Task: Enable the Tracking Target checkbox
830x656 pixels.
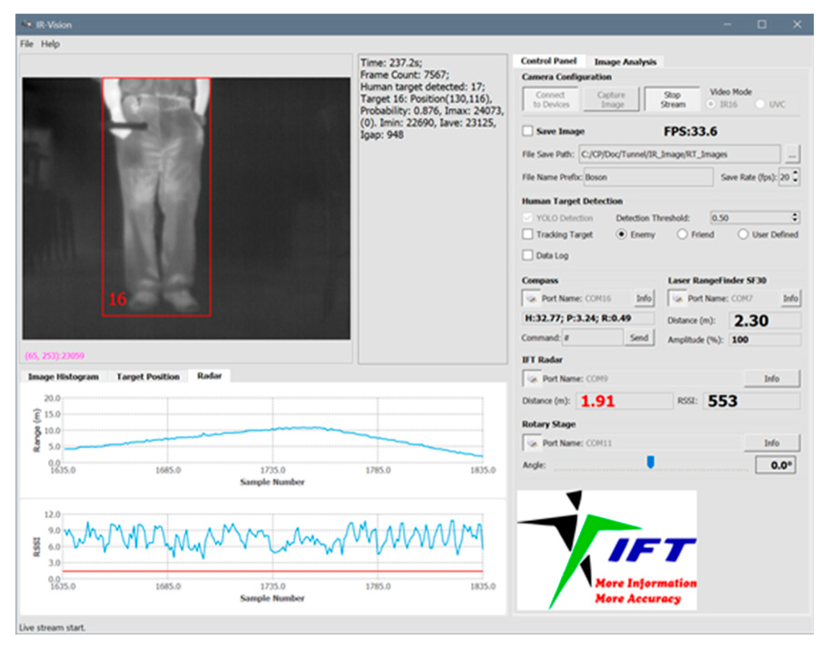Action: pos(527,234)
